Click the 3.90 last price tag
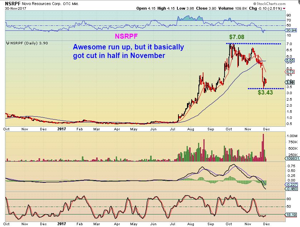The width and height of the screenshot is (300, 227). pyautogui.click(x=290, y=82)
